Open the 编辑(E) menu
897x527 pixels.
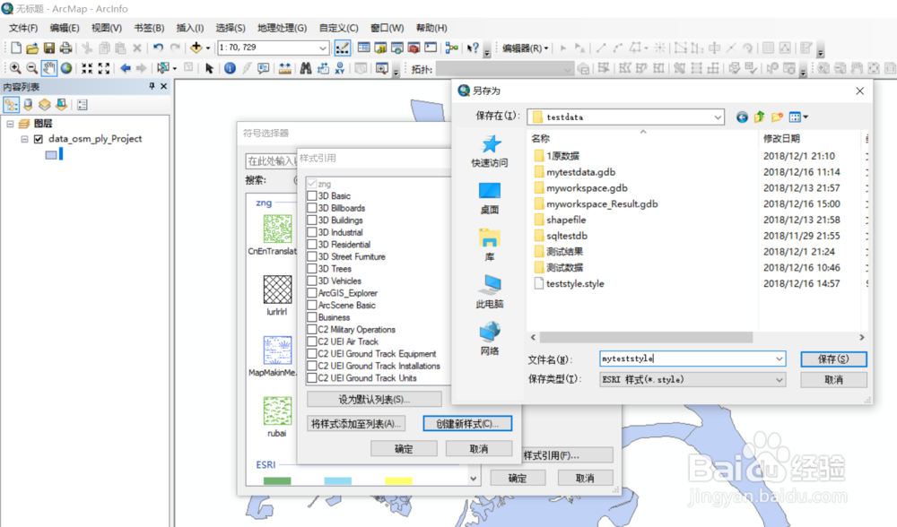pos(64,28)
